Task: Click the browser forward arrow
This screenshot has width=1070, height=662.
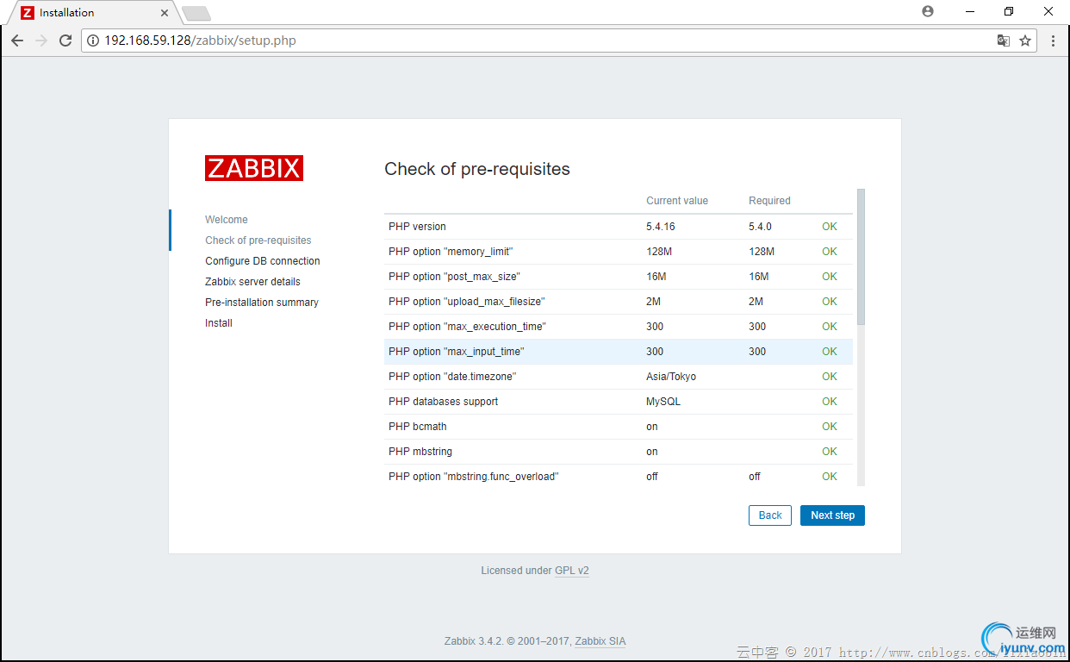Action: coord(41,41)
